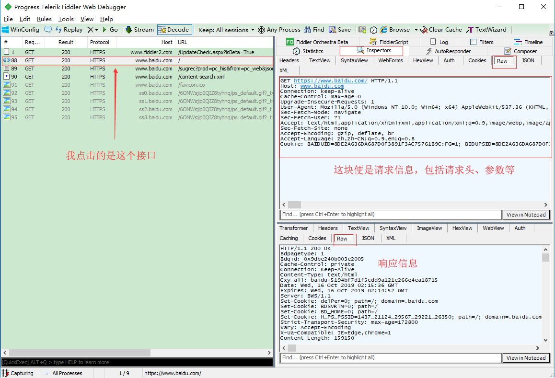Sort sessions by Result column header
Image resolution: width=555 pixels, height=378 pixels.
tap(66, 42)
